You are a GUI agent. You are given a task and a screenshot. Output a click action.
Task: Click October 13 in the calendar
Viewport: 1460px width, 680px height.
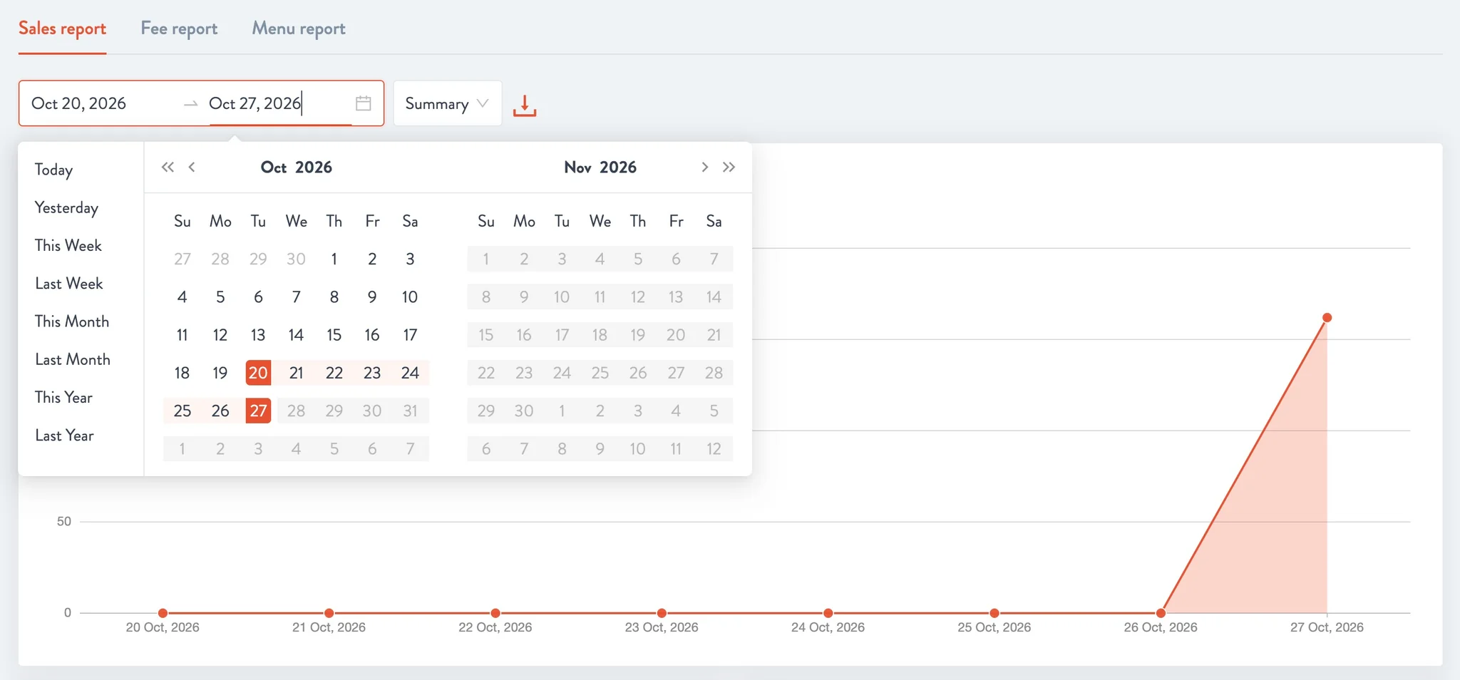(258, 335)
